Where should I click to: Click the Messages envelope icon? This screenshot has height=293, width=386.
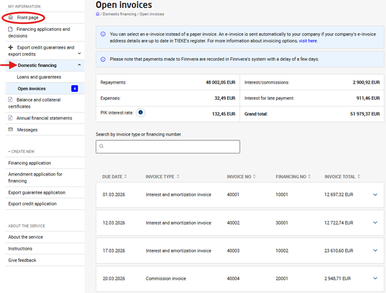click(x=10, y=129)
